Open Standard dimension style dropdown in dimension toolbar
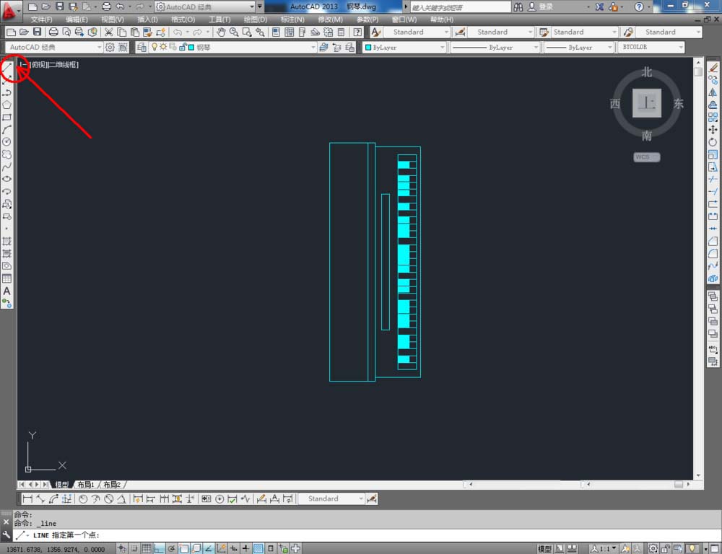 [331, 498]
